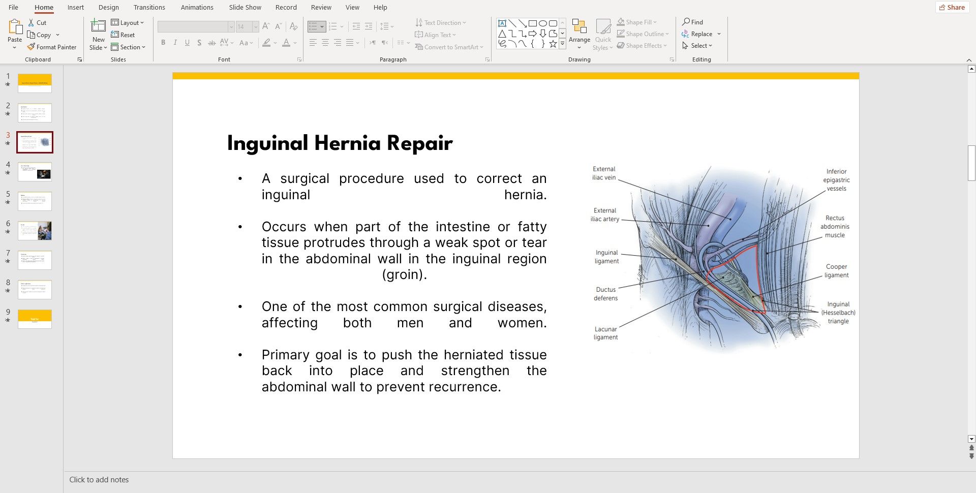This screenshot has height=493, width=976.
Task: Select slide 6 thumbnail
Action: coord(35,230)
